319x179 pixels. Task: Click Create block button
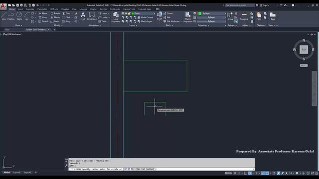[168, 13]
